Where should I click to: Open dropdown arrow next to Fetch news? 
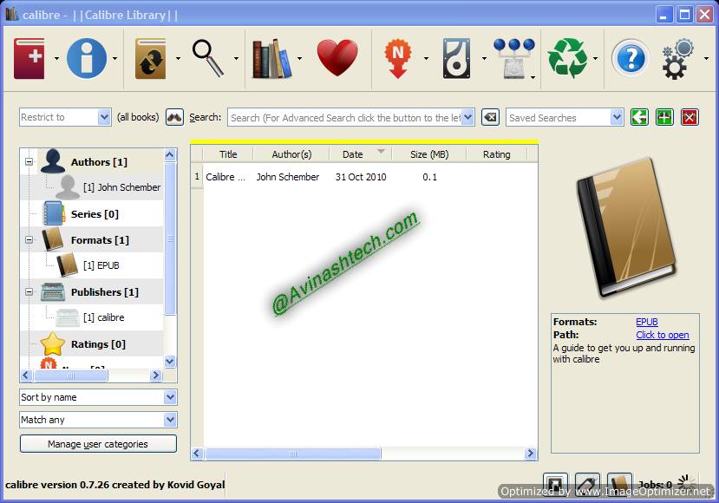[x=426, y=59]
